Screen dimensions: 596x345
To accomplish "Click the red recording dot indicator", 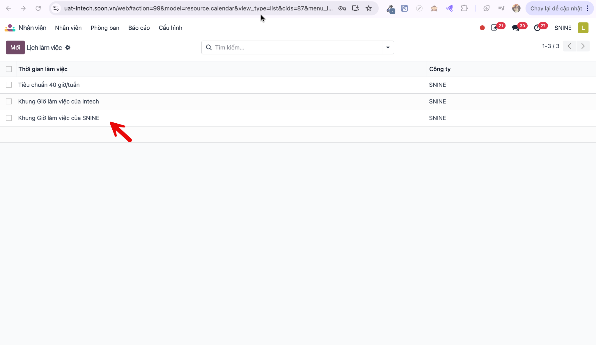I will coord(482,28).
